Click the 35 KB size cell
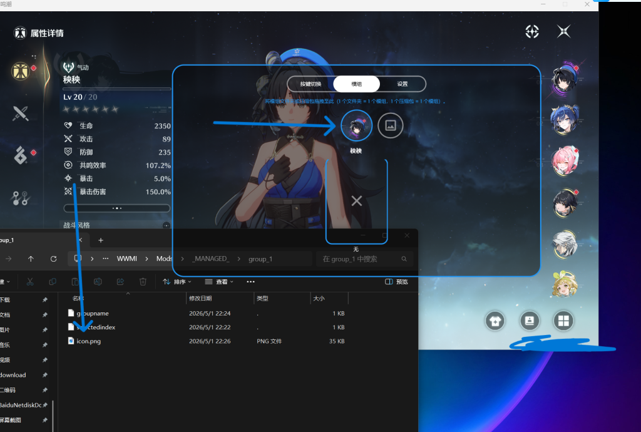The width and height of the screenshot is (641, 432). (x=337, y=341)
